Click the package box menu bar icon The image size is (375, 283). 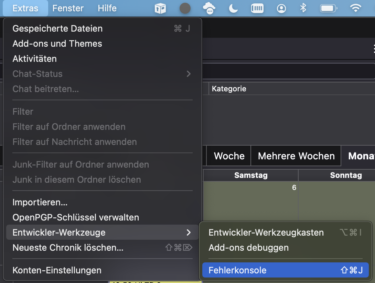click(160, 8)
